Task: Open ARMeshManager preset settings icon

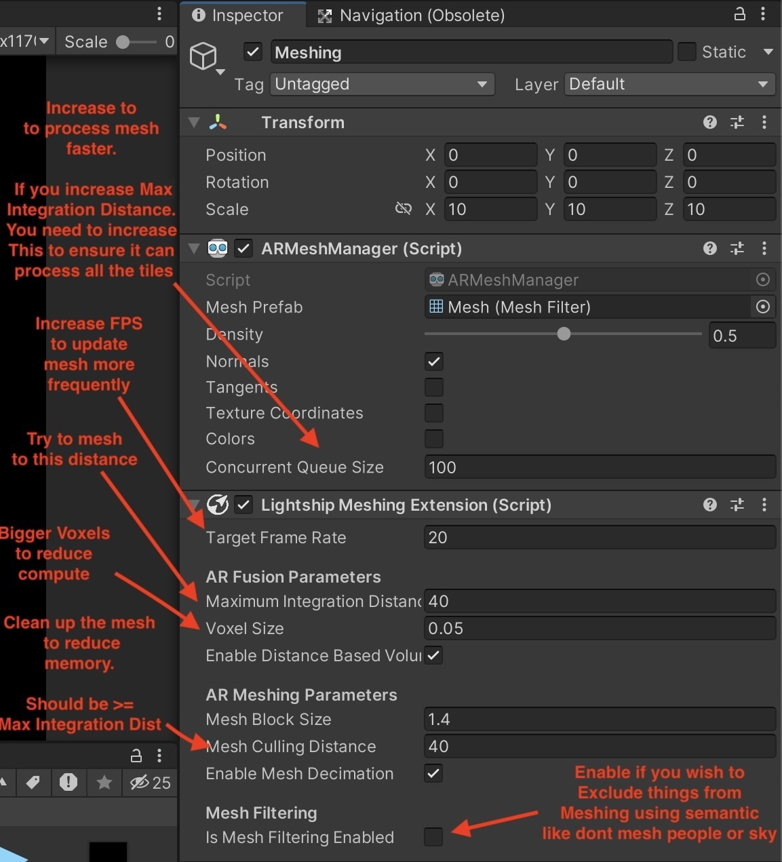Action: coord(737,248)
